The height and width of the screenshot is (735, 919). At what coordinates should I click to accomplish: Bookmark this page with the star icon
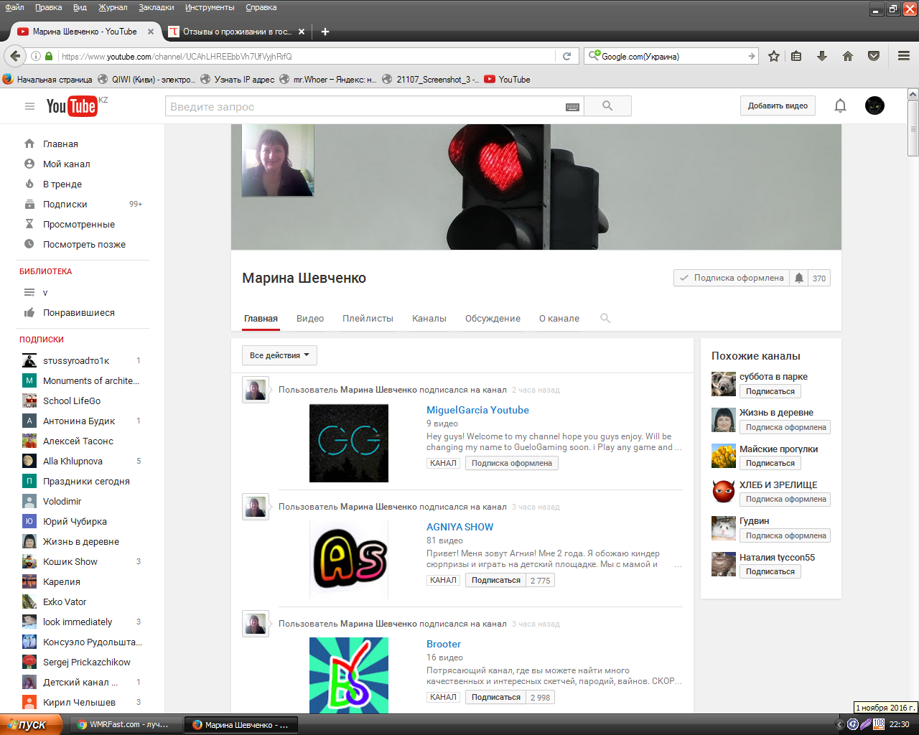(x=774, y=56)
